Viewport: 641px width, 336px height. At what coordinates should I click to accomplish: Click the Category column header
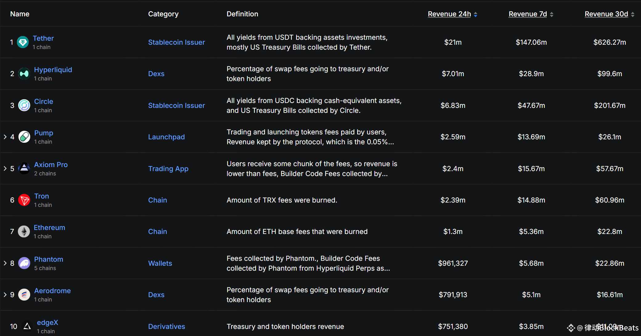pyautogui.click(x=163, y=14)
